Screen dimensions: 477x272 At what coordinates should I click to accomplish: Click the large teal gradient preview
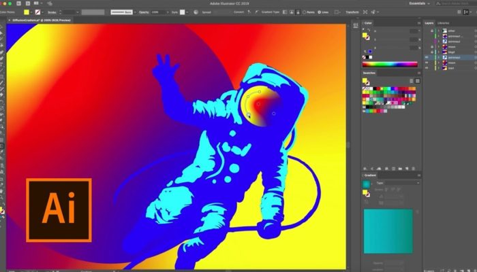[388, 231]
